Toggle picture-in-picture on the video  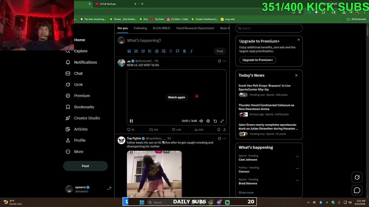tap(215, 121)
